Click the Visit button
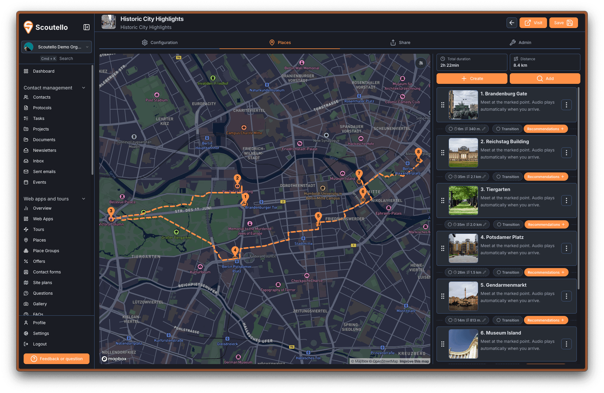Screen dimensions: 604x393 (533, 23)
